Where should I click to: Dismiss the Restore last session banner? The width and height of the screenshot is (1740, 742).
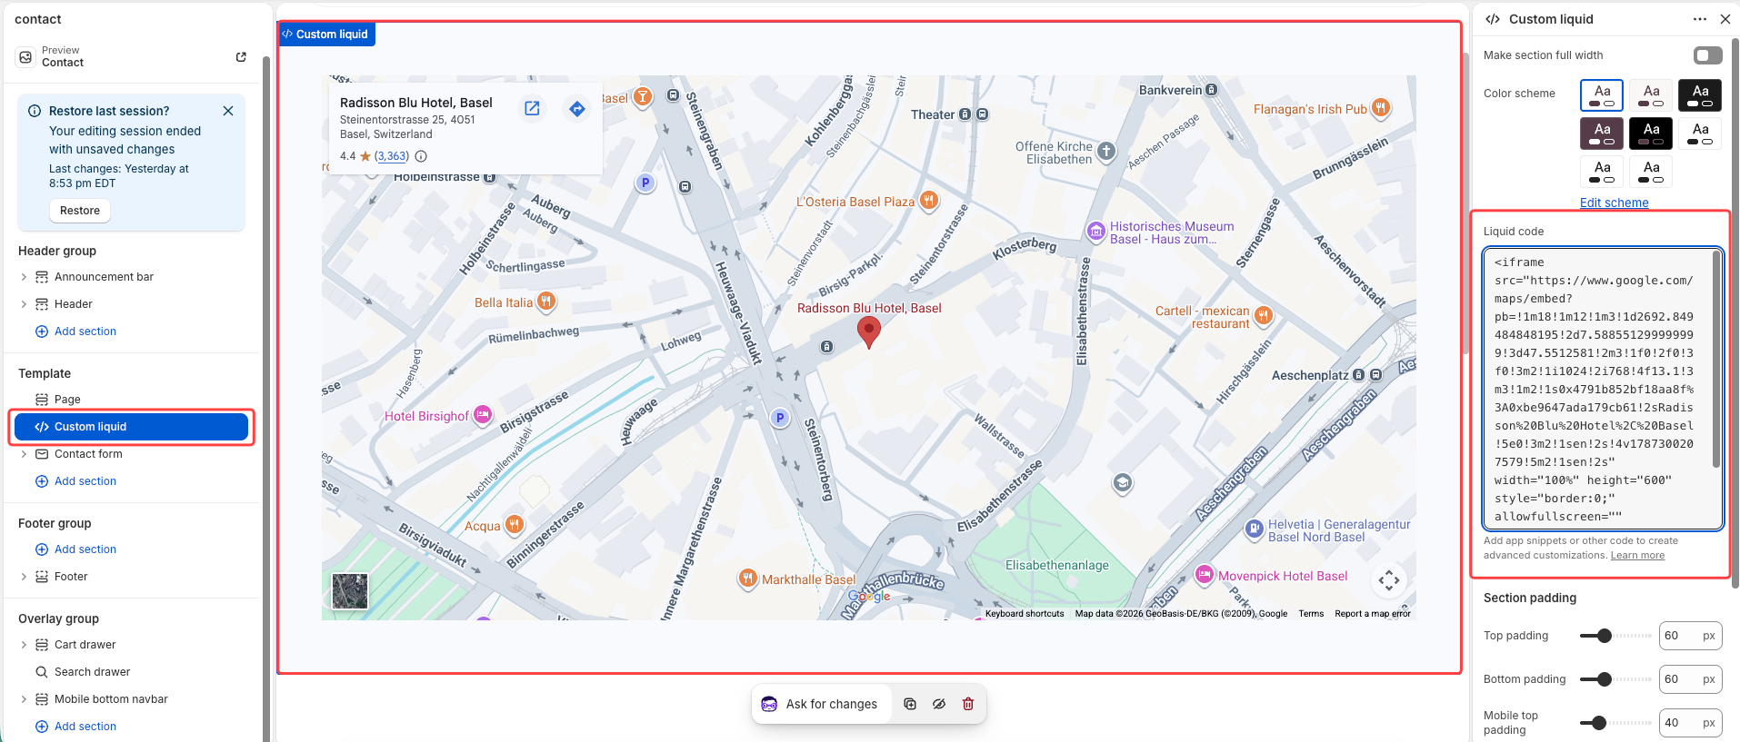228,111
